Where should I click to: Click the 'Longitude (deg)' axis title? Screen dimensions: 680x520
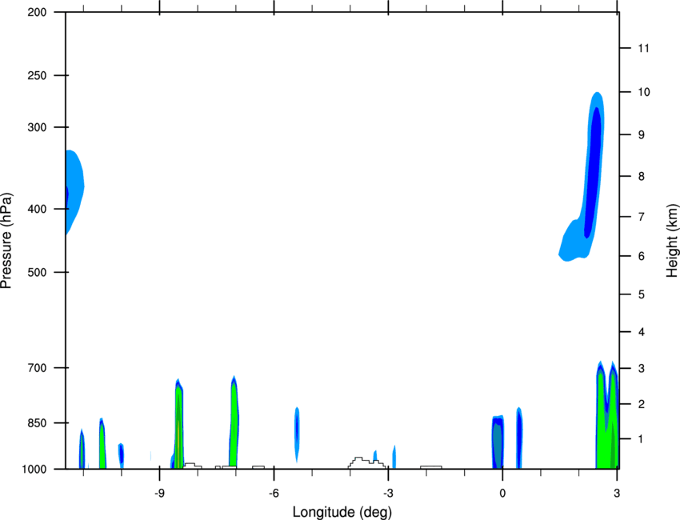pos(342,512)
